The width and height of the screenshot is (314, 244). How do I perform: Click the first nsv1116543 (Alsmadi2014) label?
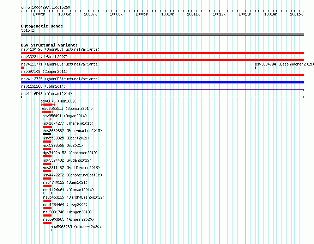pyautogui.click(x=47, y=94)
